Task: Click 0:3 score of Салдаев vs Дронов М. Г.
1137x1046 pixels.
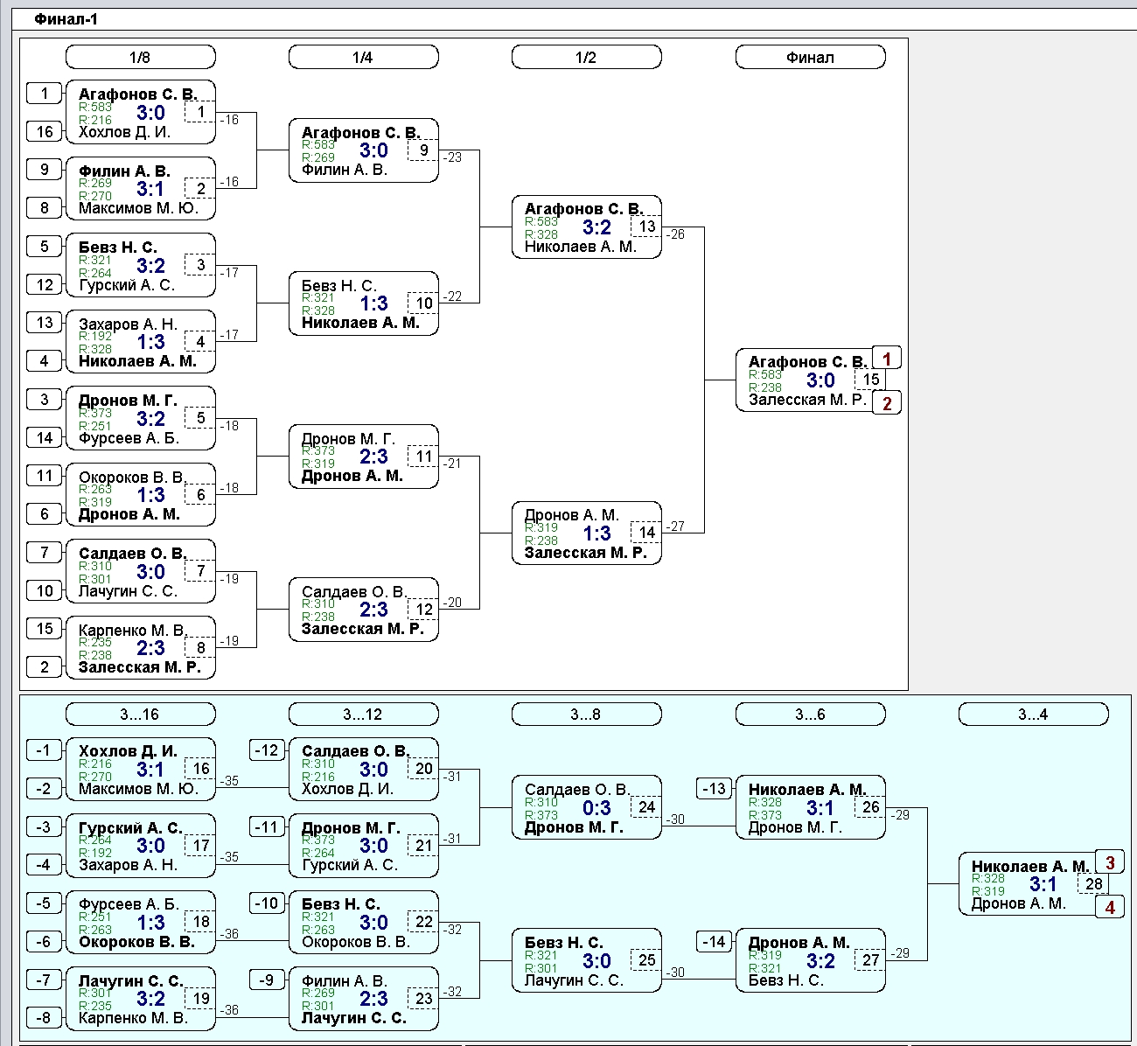Action: [x=596, y=808]
